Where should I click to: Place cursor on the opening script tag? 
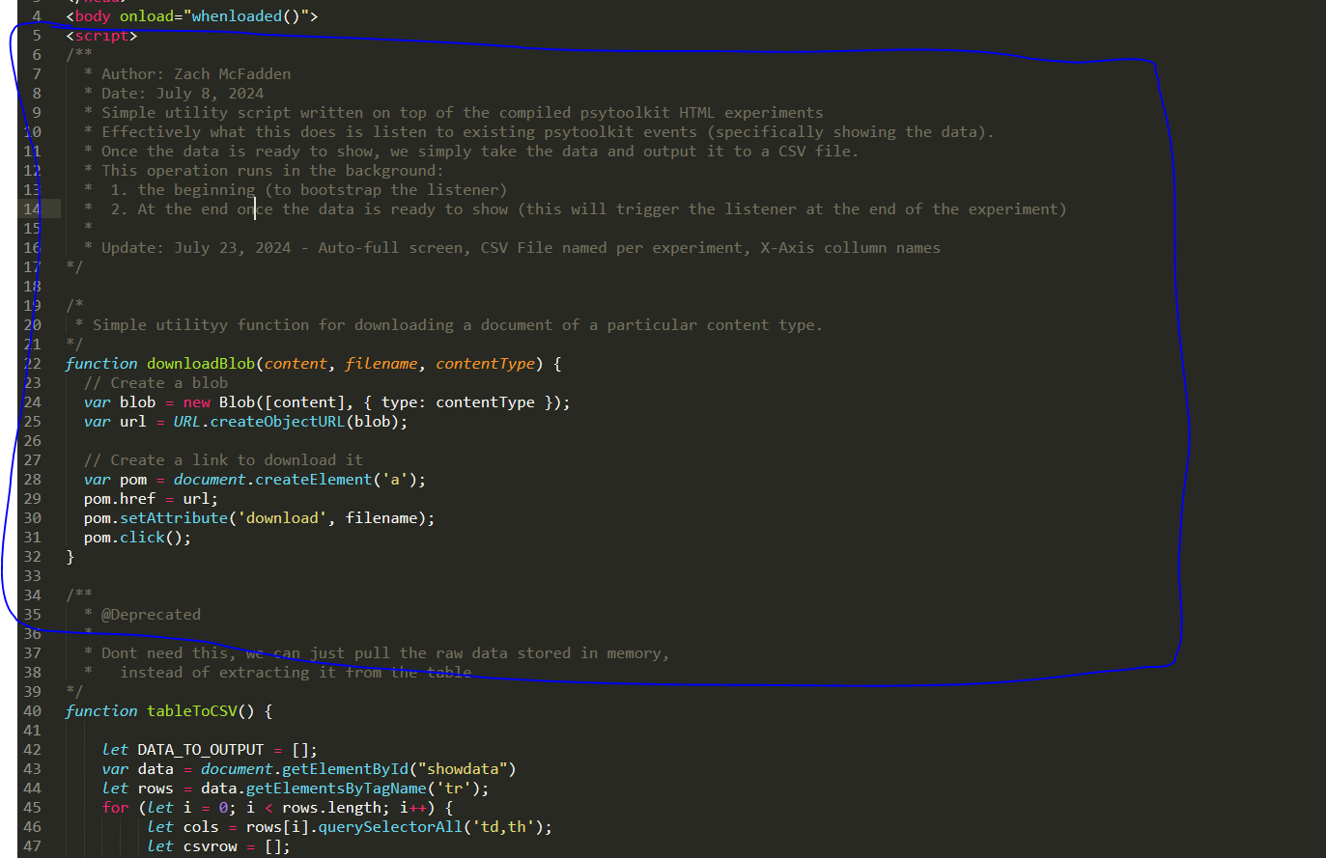(x=101, y=36)
